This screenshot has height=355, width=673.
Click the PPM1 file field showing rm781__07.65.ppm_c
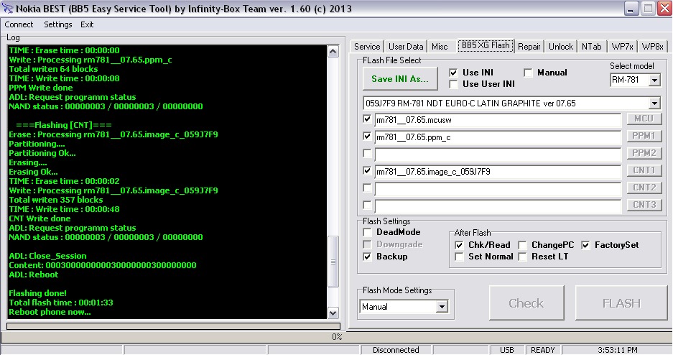tap(498, 137)
